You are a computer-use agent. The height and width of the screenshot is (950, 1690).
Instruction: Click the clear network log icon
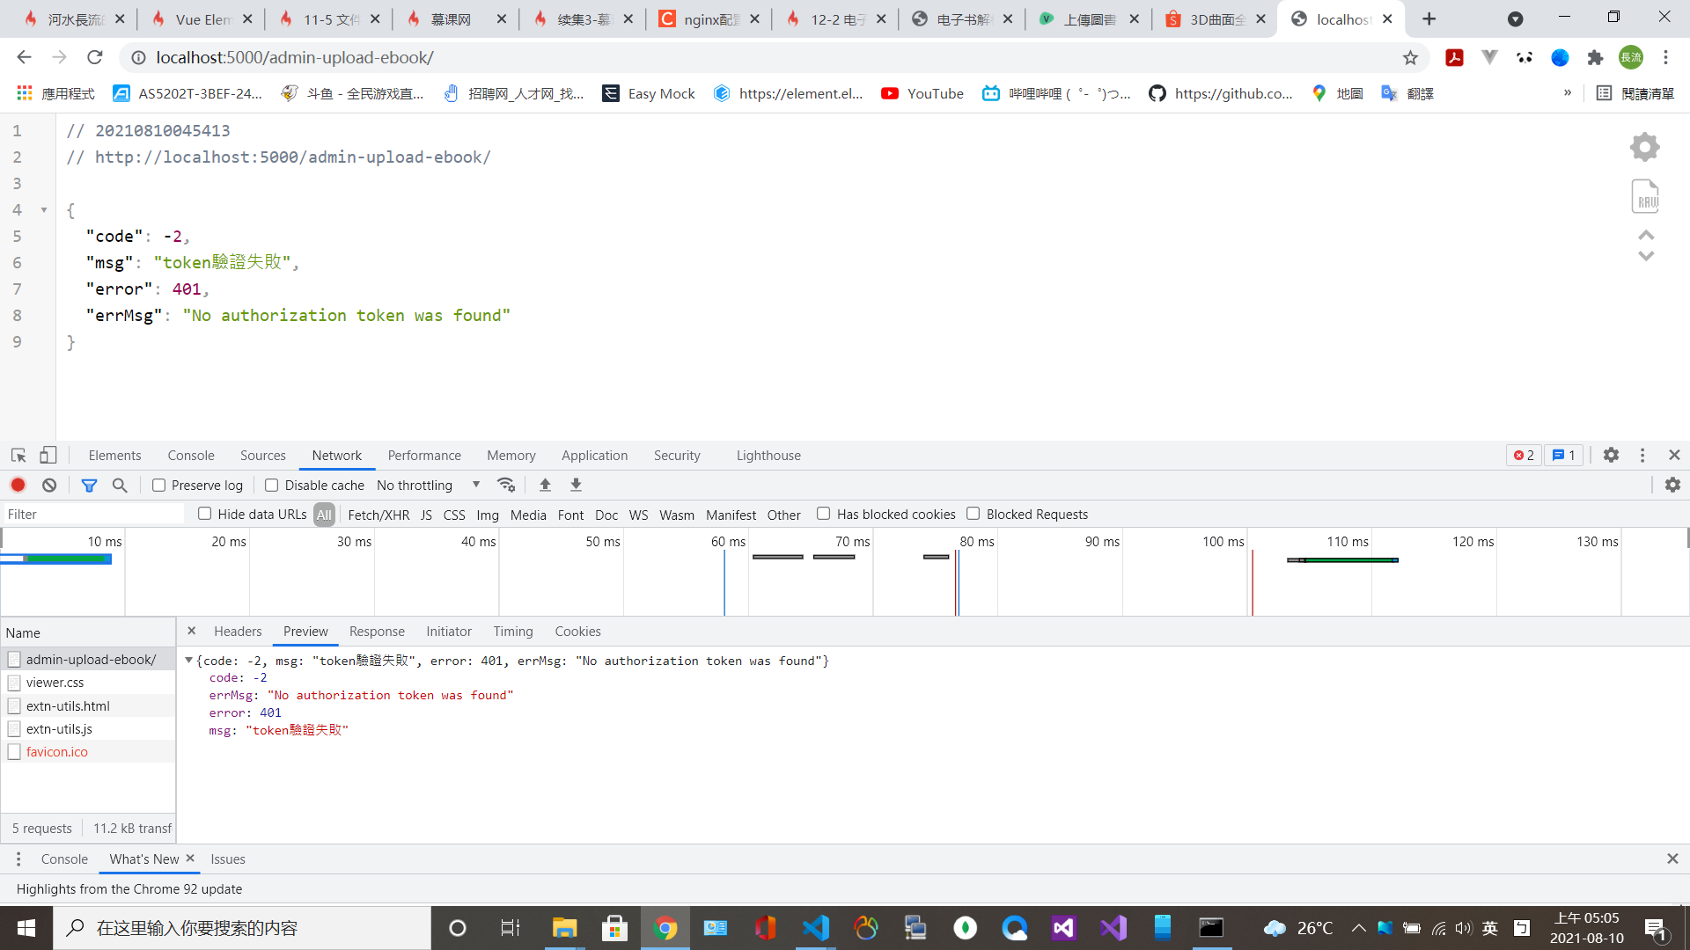tap(48, 485)
